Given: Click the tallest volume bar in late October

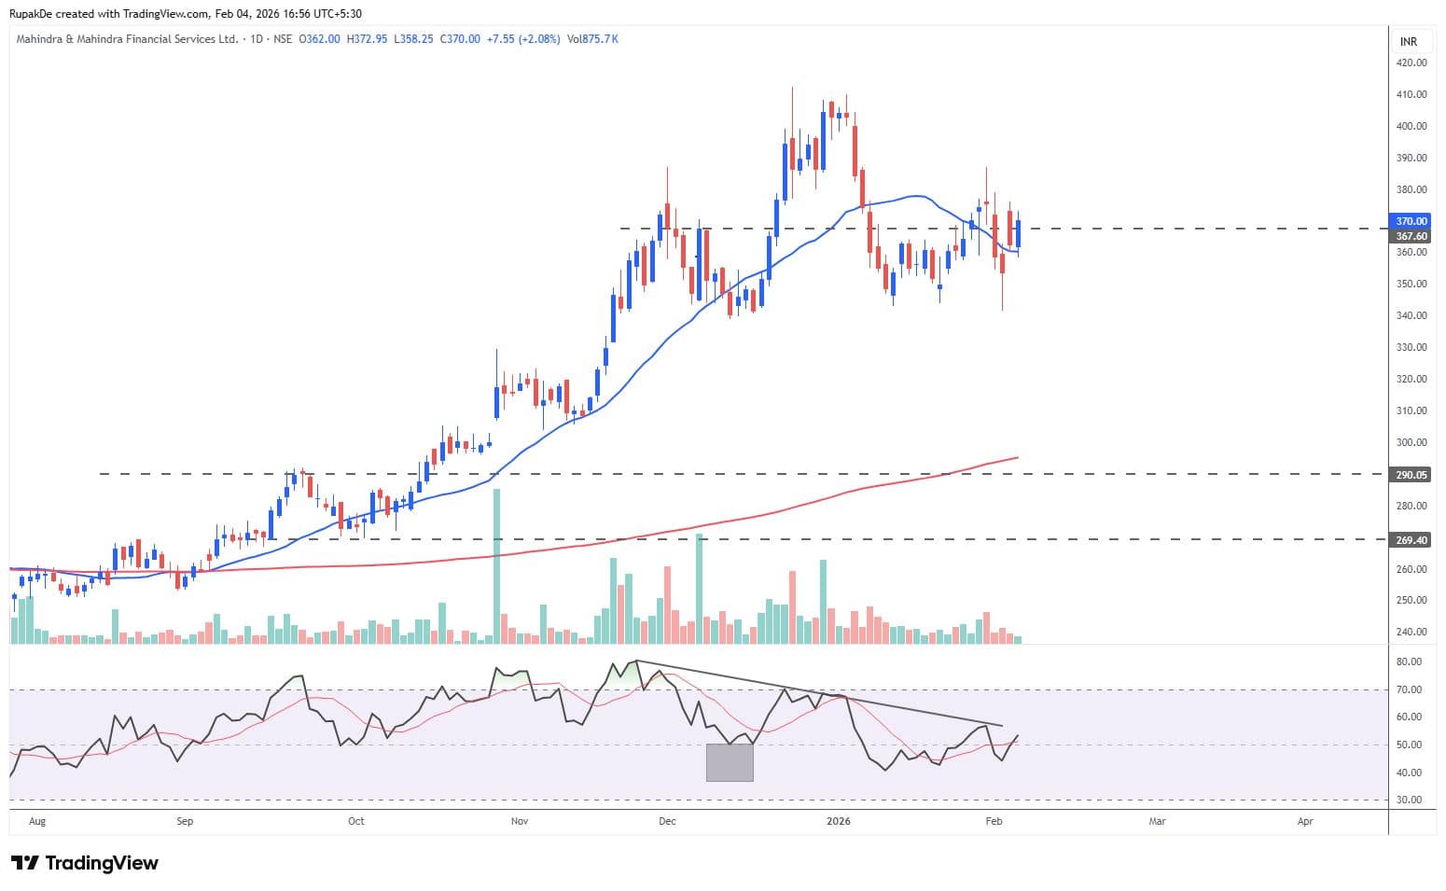Looking at the screenshot, I should (496, 566).
